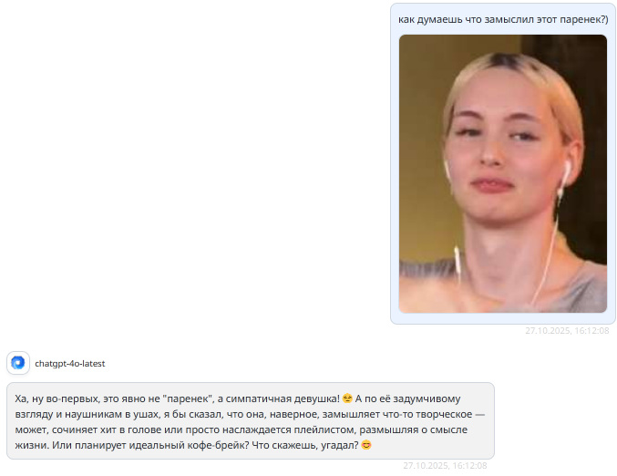Click the timestamp under the assistant reply
Viewport: 617px width, 476px height.
coord(445,466)
